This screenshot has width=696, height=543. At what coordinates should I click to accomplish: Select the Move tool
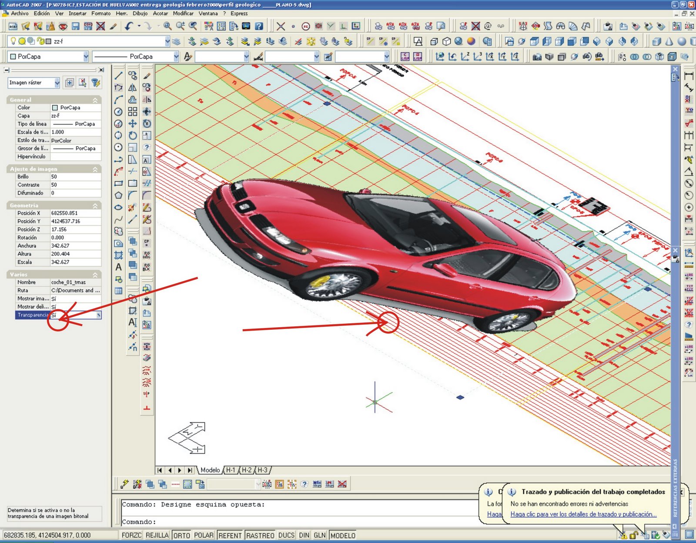(x=133, y=124)
